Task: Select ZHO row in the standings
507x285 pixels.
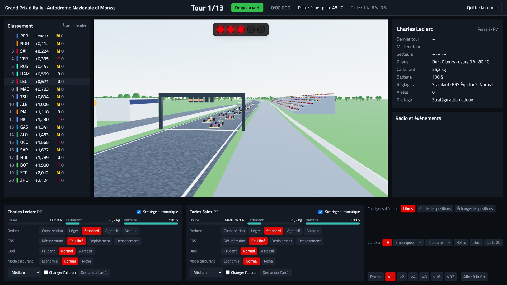Action: click(47, 180)
